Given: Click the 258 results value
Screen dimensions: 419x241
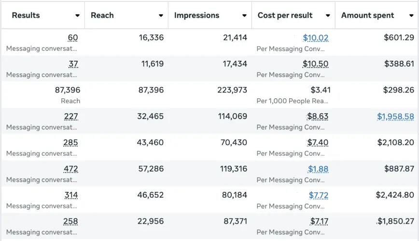Looking at the screenshot, I should coord(70,221).
